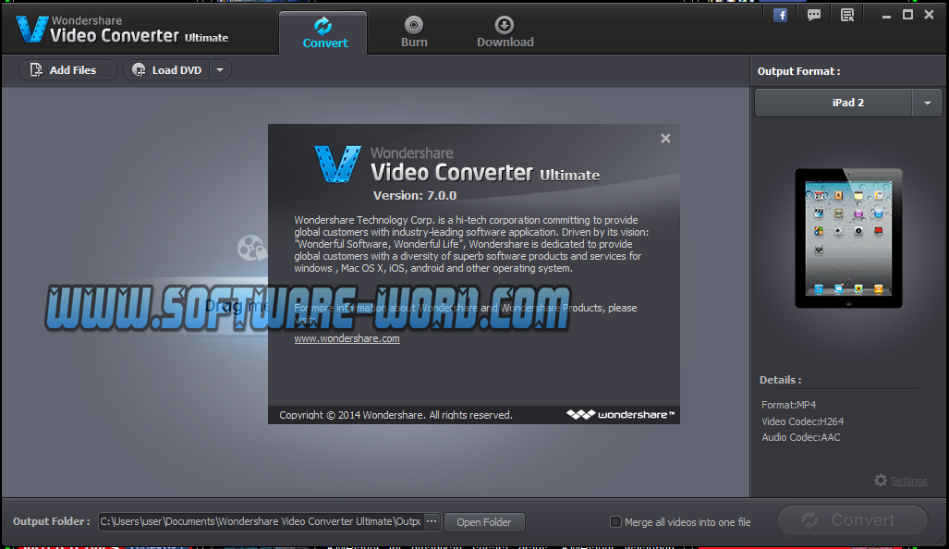Click the Video Converter Ultimate V logo in header
This screenshot has width=949, height=549.
[32, 29]
